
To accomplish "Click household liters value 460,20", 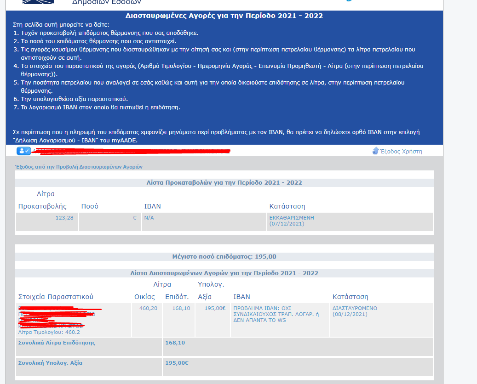I will tap(148, 308).
